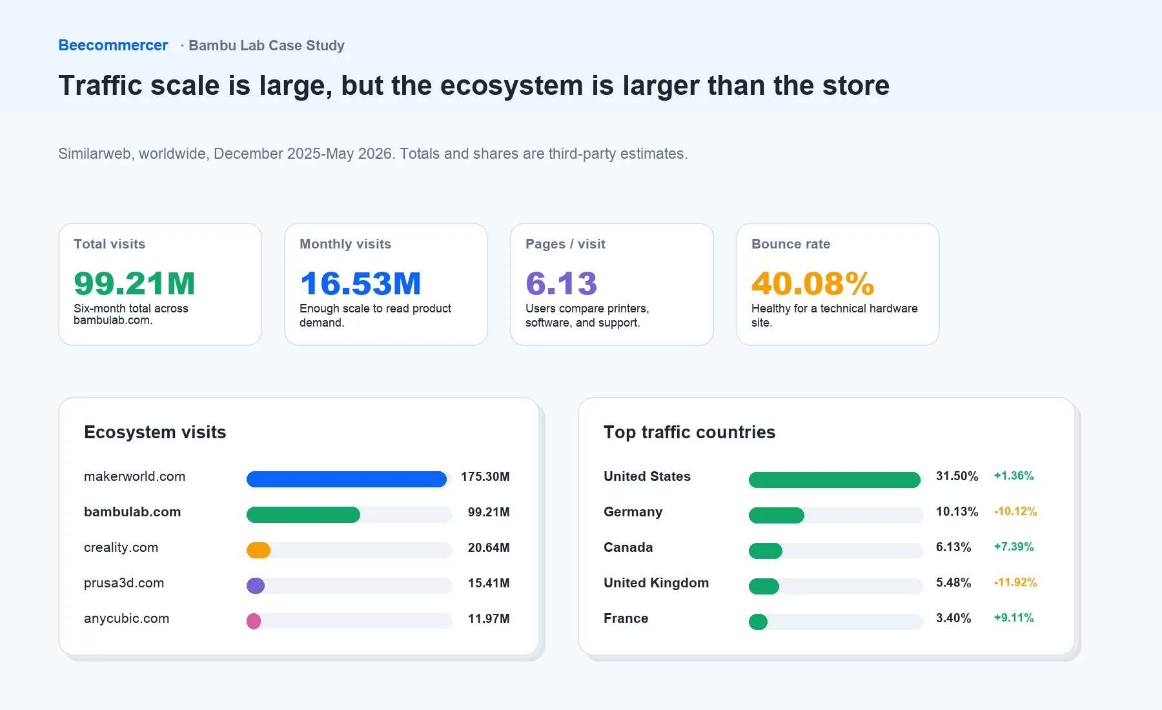Select the 15.41M visits value

coord(489,583)
